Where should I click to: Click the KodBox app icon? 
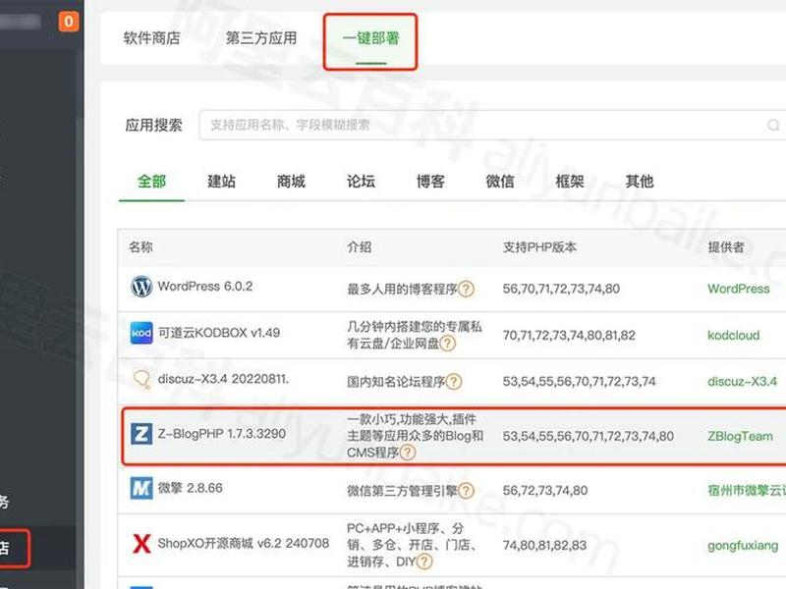(x=141, y=333)
